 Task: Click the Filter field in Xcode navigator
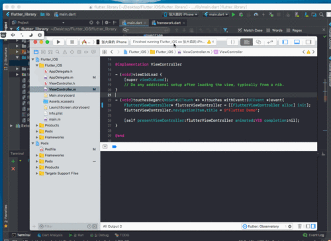68,226
